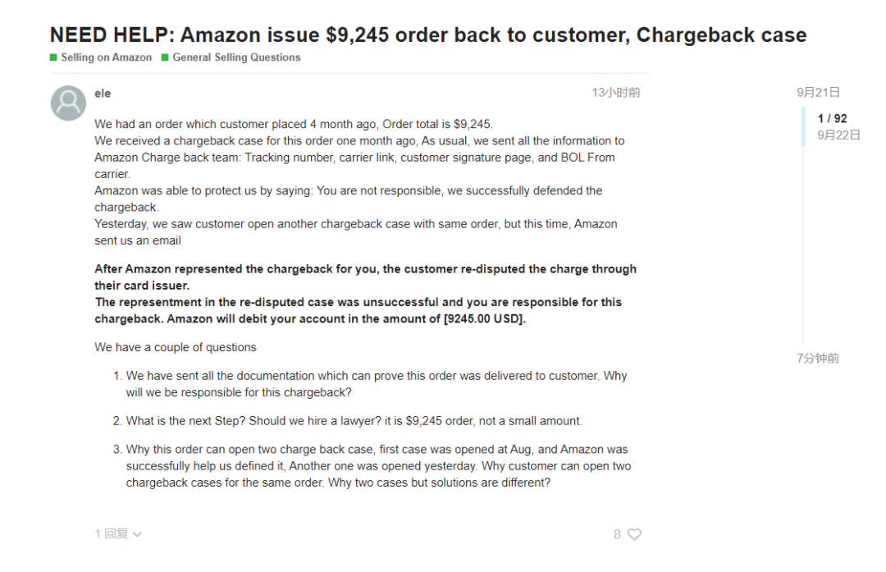Click the bold Amazon chargeback email quote
The height and width of the screenshot is (572, 886).
(x=366, y=294)
